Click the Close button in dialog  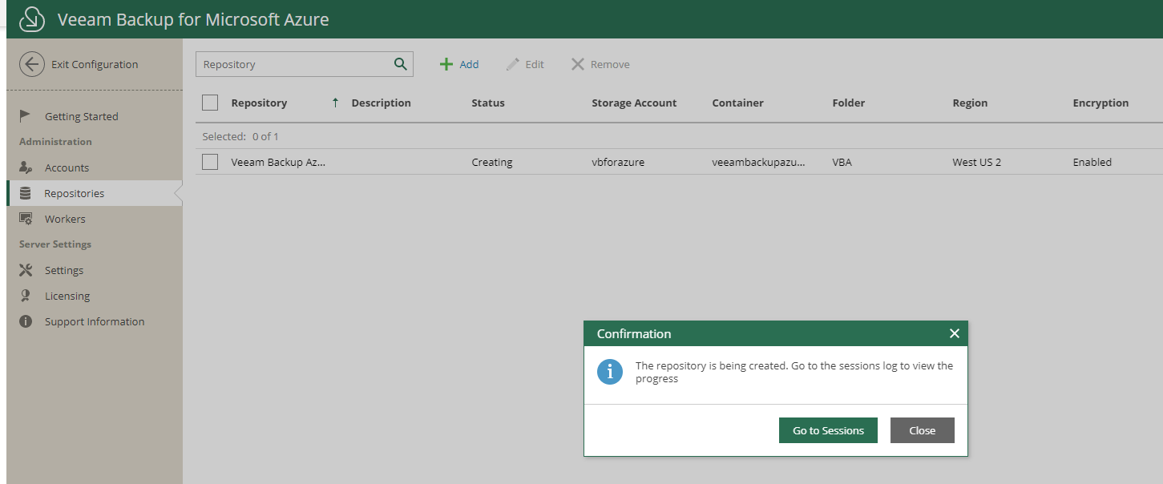point(923,430)
